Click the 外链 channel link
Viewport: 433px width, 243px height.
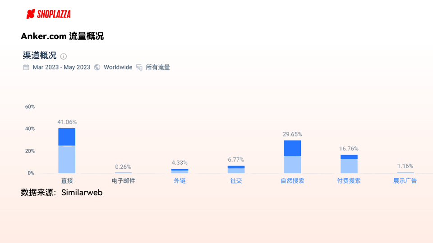tap(180, 181)
